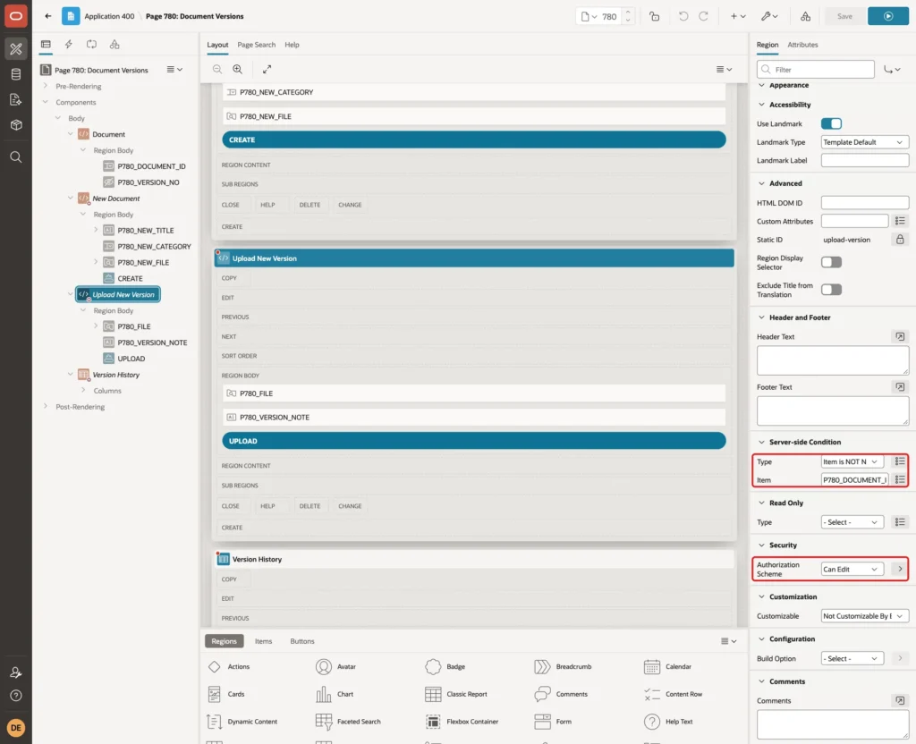Switch to Page Search tab
Screen dimensions: 916x744
[256, 45]
